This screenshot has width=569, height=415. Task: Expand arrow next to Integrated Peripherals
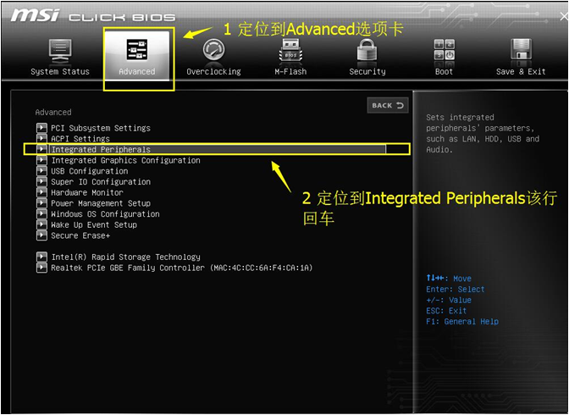[41, 149]
